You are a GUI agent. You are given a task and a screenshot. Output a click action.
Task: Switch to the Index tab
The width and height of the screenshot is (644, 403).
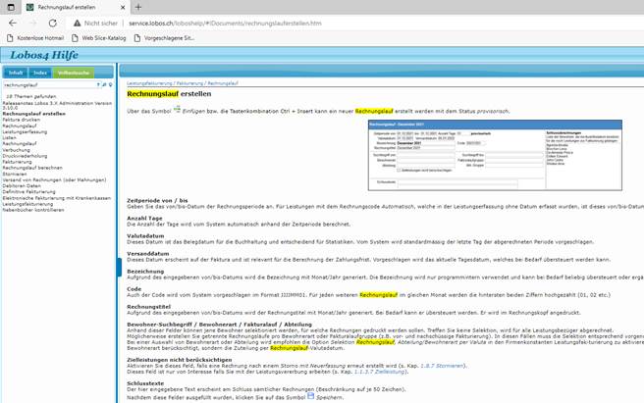click(x=40, y=73)
